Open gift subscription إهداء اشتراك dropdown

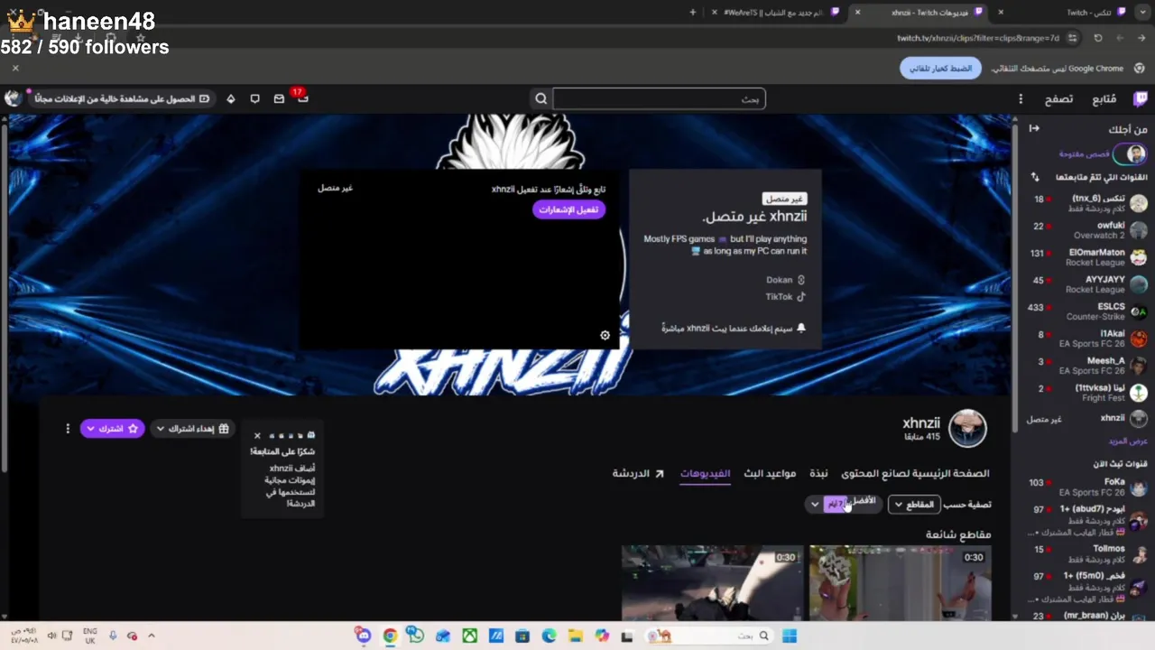pos(192,429)
